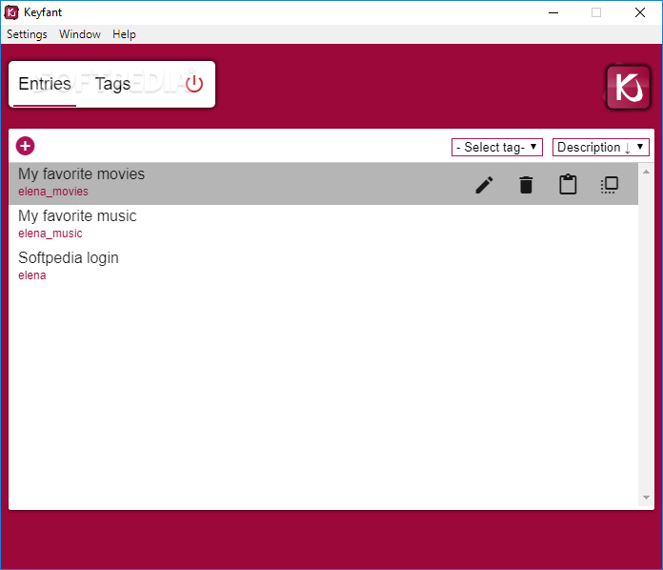Select the My favorite movies entry
The image size is (663, 570).
click(324, 184)
